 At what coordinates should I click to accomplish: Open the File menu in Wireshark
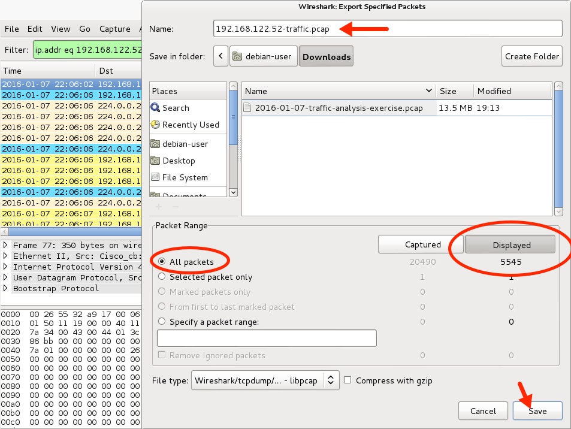click(x=11, y=29)
